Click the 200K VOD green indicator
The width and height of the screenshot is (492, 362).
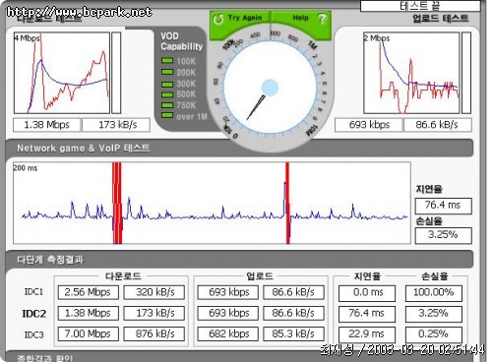coord(167,72)
